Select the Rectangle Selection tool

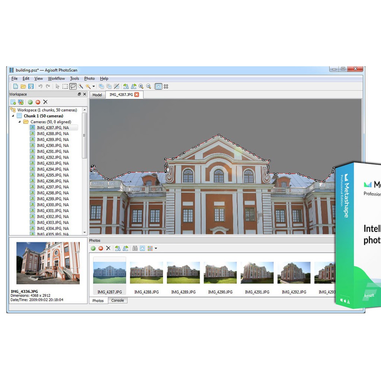[x=65, y=86]
